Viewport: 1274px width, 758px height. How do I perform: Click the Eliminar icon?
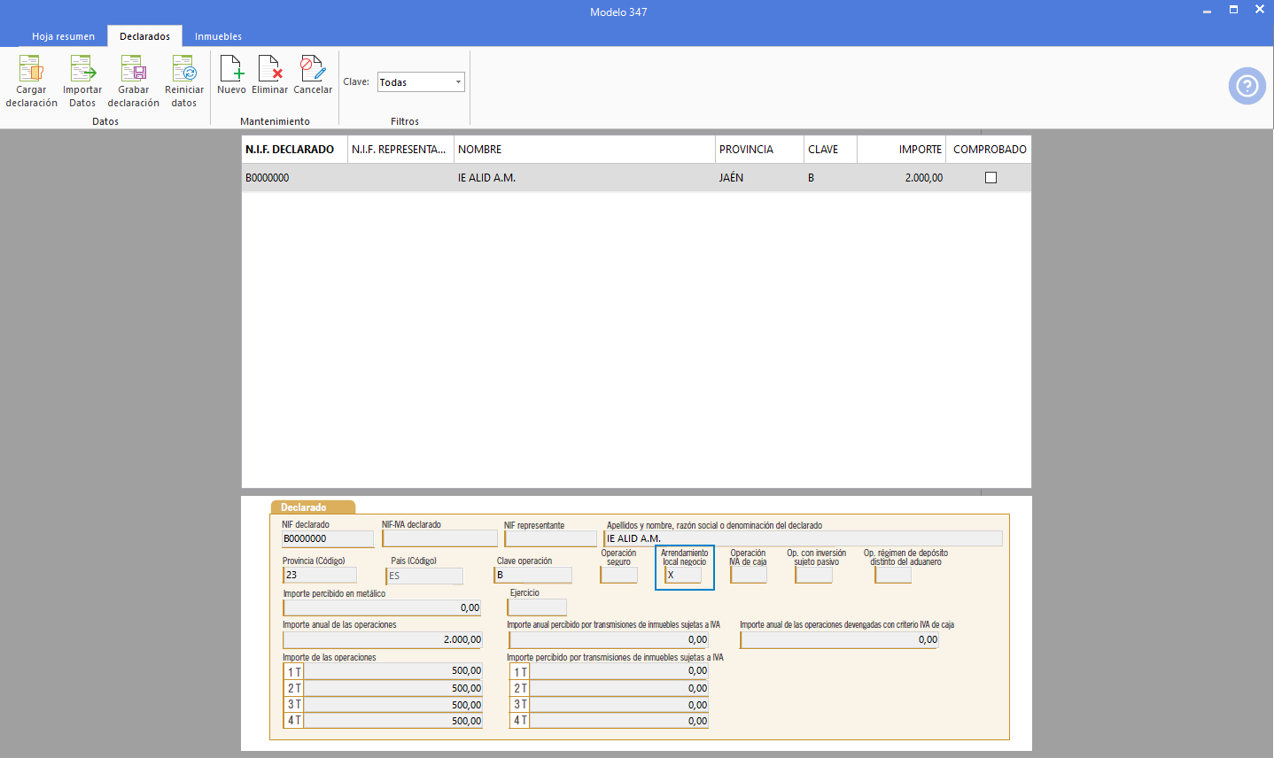click(269, 68)
